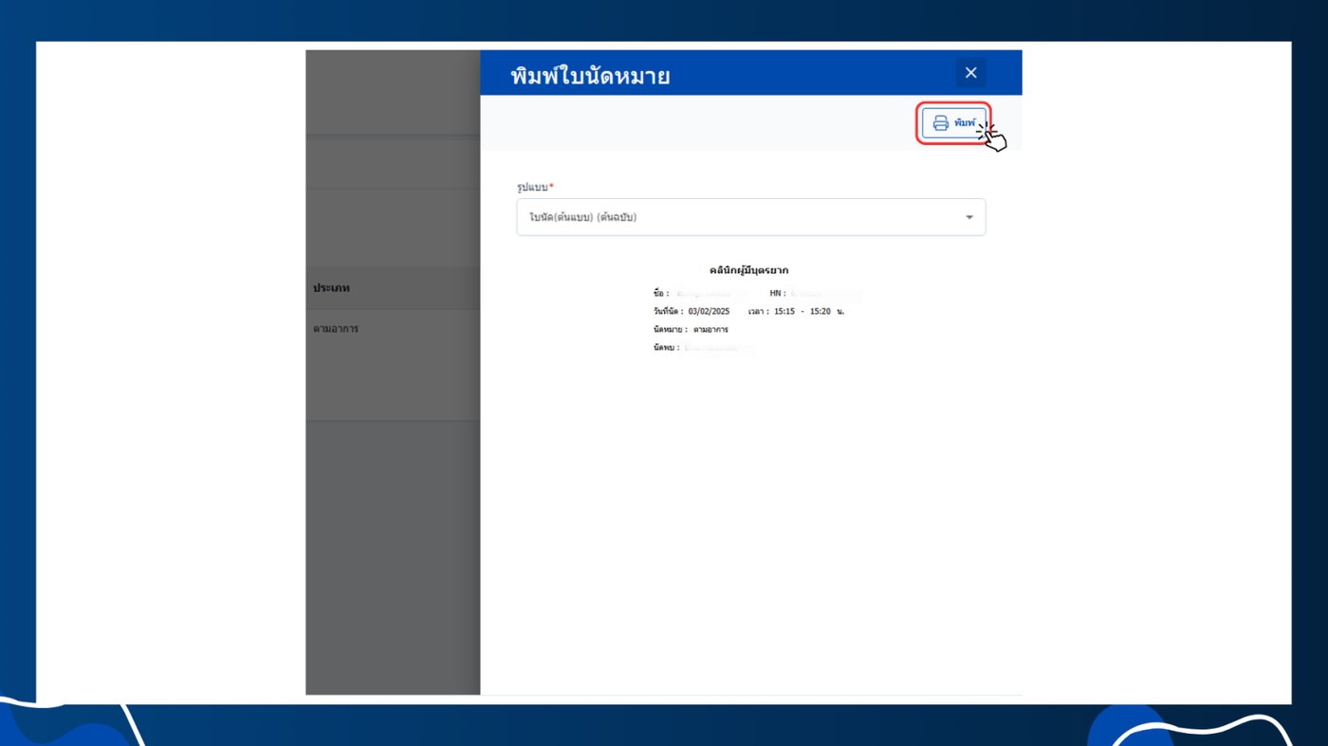Click the dialog title พิมพ์ใบนัดหมาย
The width and height of the screenshot is (1328, 746).
click(x=590, y=76)
